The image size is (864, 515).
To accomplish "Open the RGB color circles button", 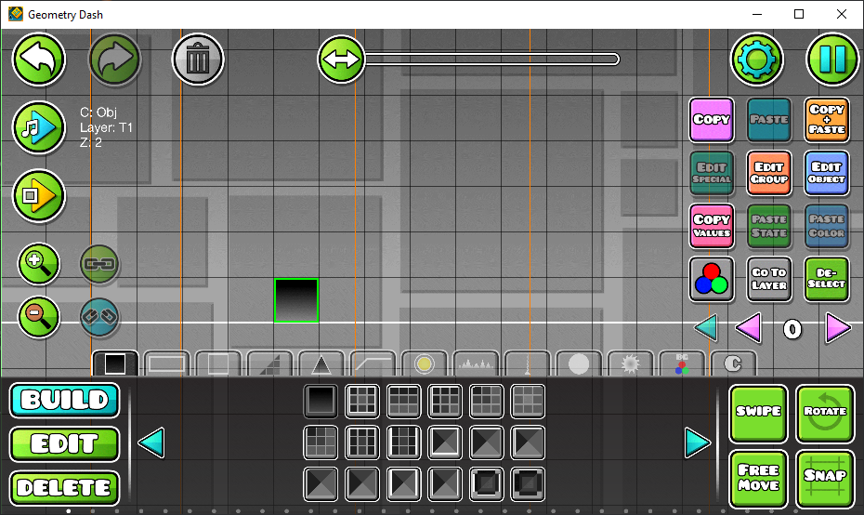I will tap(712, 279).
